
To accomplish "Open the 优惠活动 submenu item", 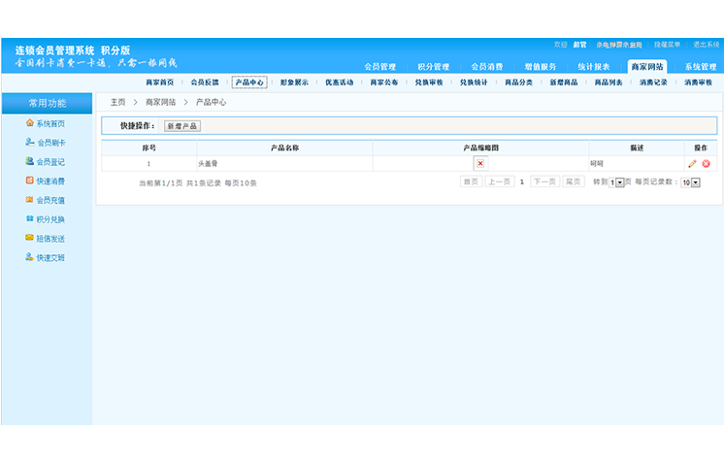I will pyautogui.click(x=339, y=83).
